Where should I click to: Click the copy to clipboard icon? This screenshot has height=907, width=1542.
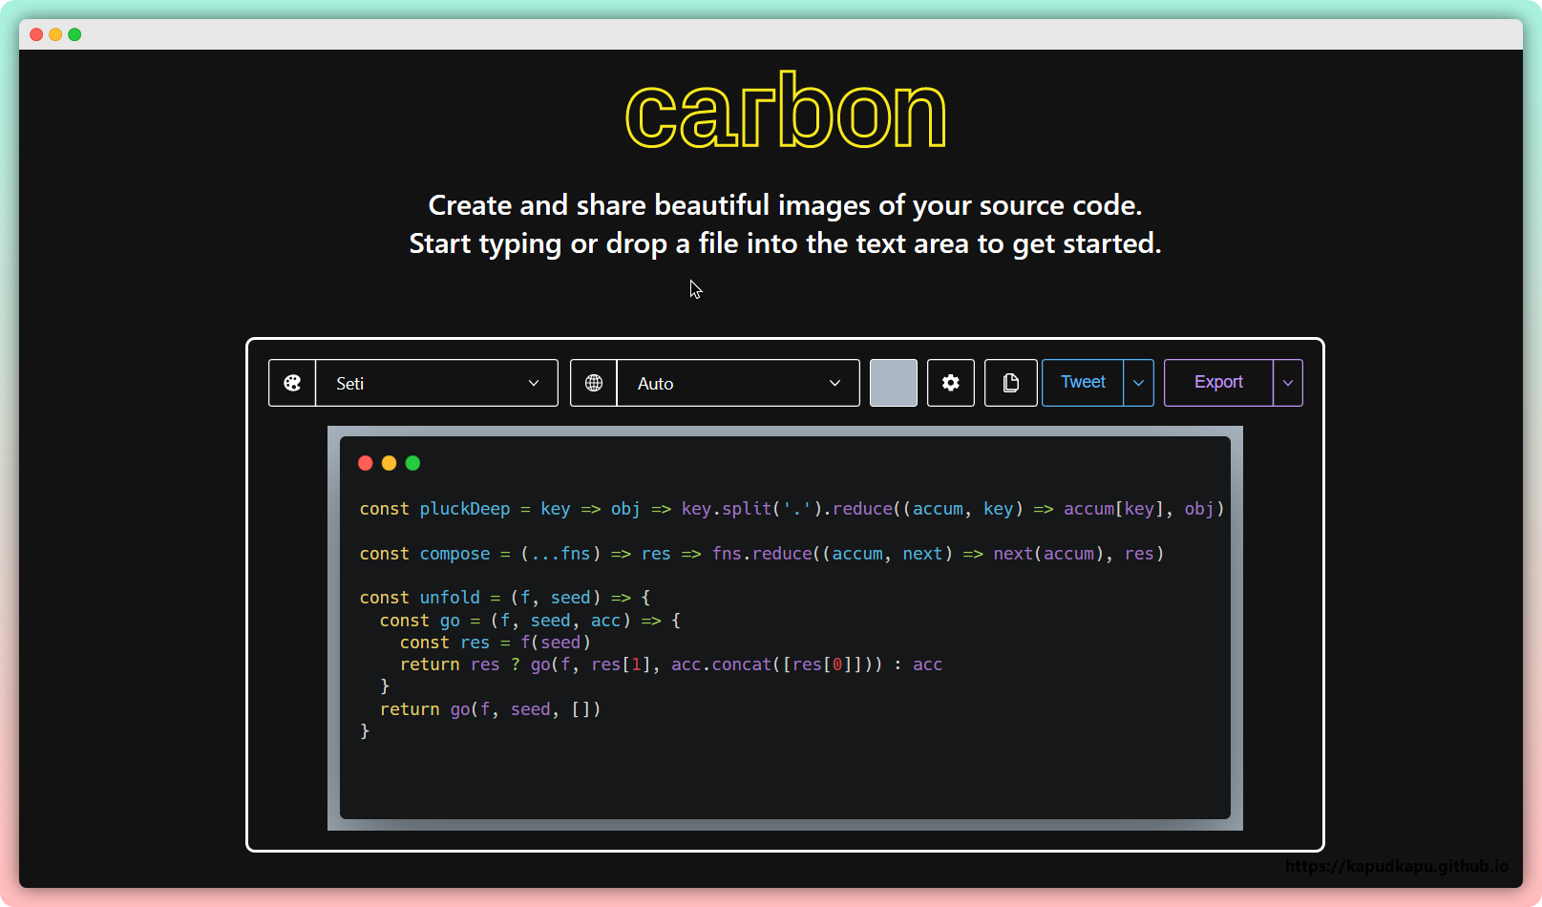point(1011,383)
